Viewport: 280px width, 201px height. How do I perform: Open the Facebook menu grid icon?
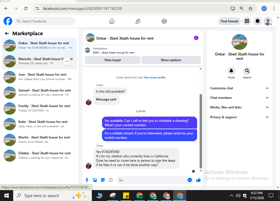click(x=247, y=21)
